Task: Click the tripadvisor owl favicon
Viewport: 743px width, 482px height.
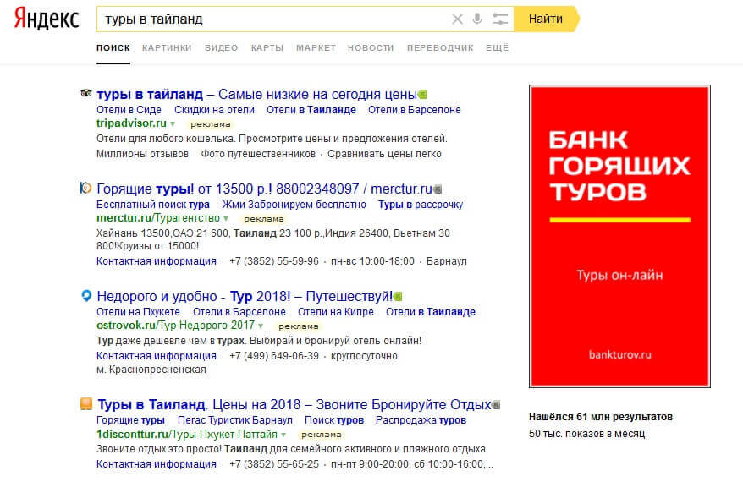Action: click(86, 93)
